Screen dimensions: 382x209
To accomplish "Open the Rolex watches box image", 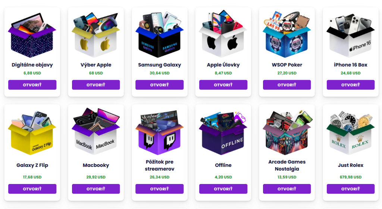I will click(x=351, y=133).
